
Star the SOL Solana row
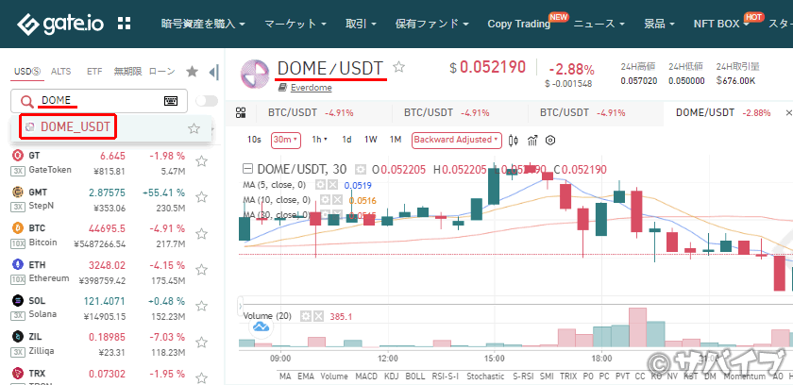[x=201, y=306]
